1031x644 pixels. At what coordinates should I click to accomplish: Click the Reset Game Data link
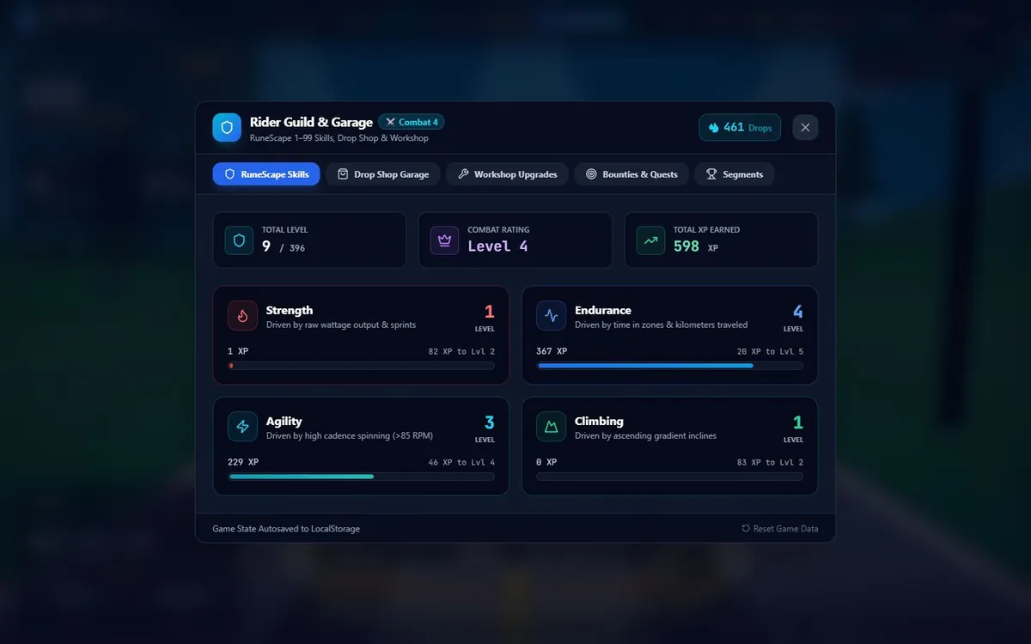[780, 529]
